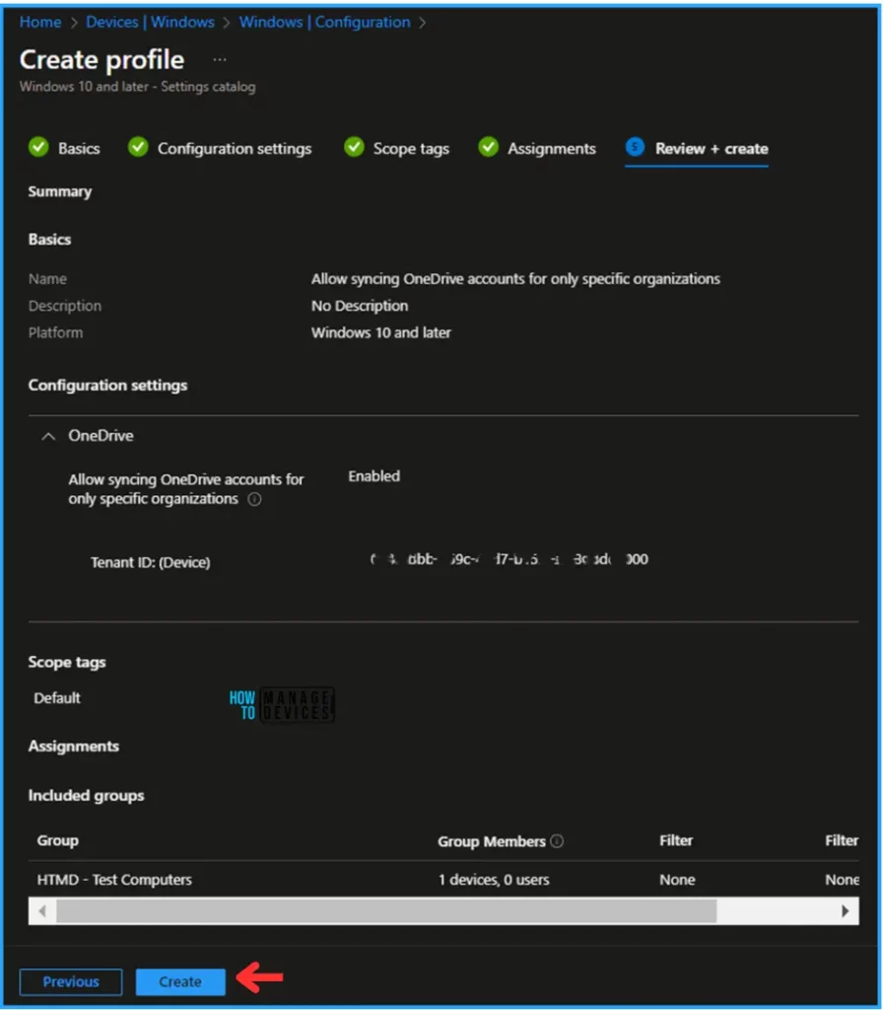
Task: Click the '1 devices, 0 users' cell
Action: point(494,879)
